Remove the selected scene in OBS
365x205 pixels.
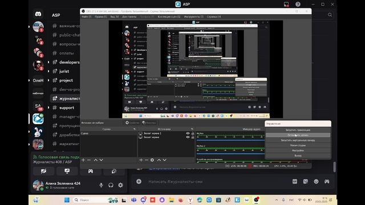click(89, 160)
